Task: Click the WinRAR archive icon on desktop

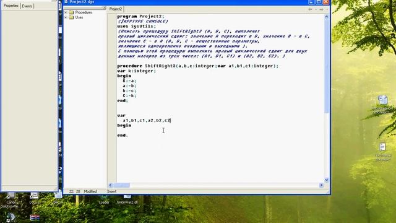Action: pos(35,217)
